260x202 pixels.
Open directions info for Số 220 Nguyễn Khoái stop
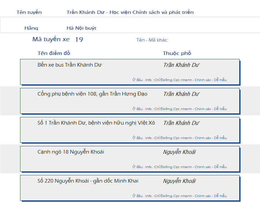[180, 196]
